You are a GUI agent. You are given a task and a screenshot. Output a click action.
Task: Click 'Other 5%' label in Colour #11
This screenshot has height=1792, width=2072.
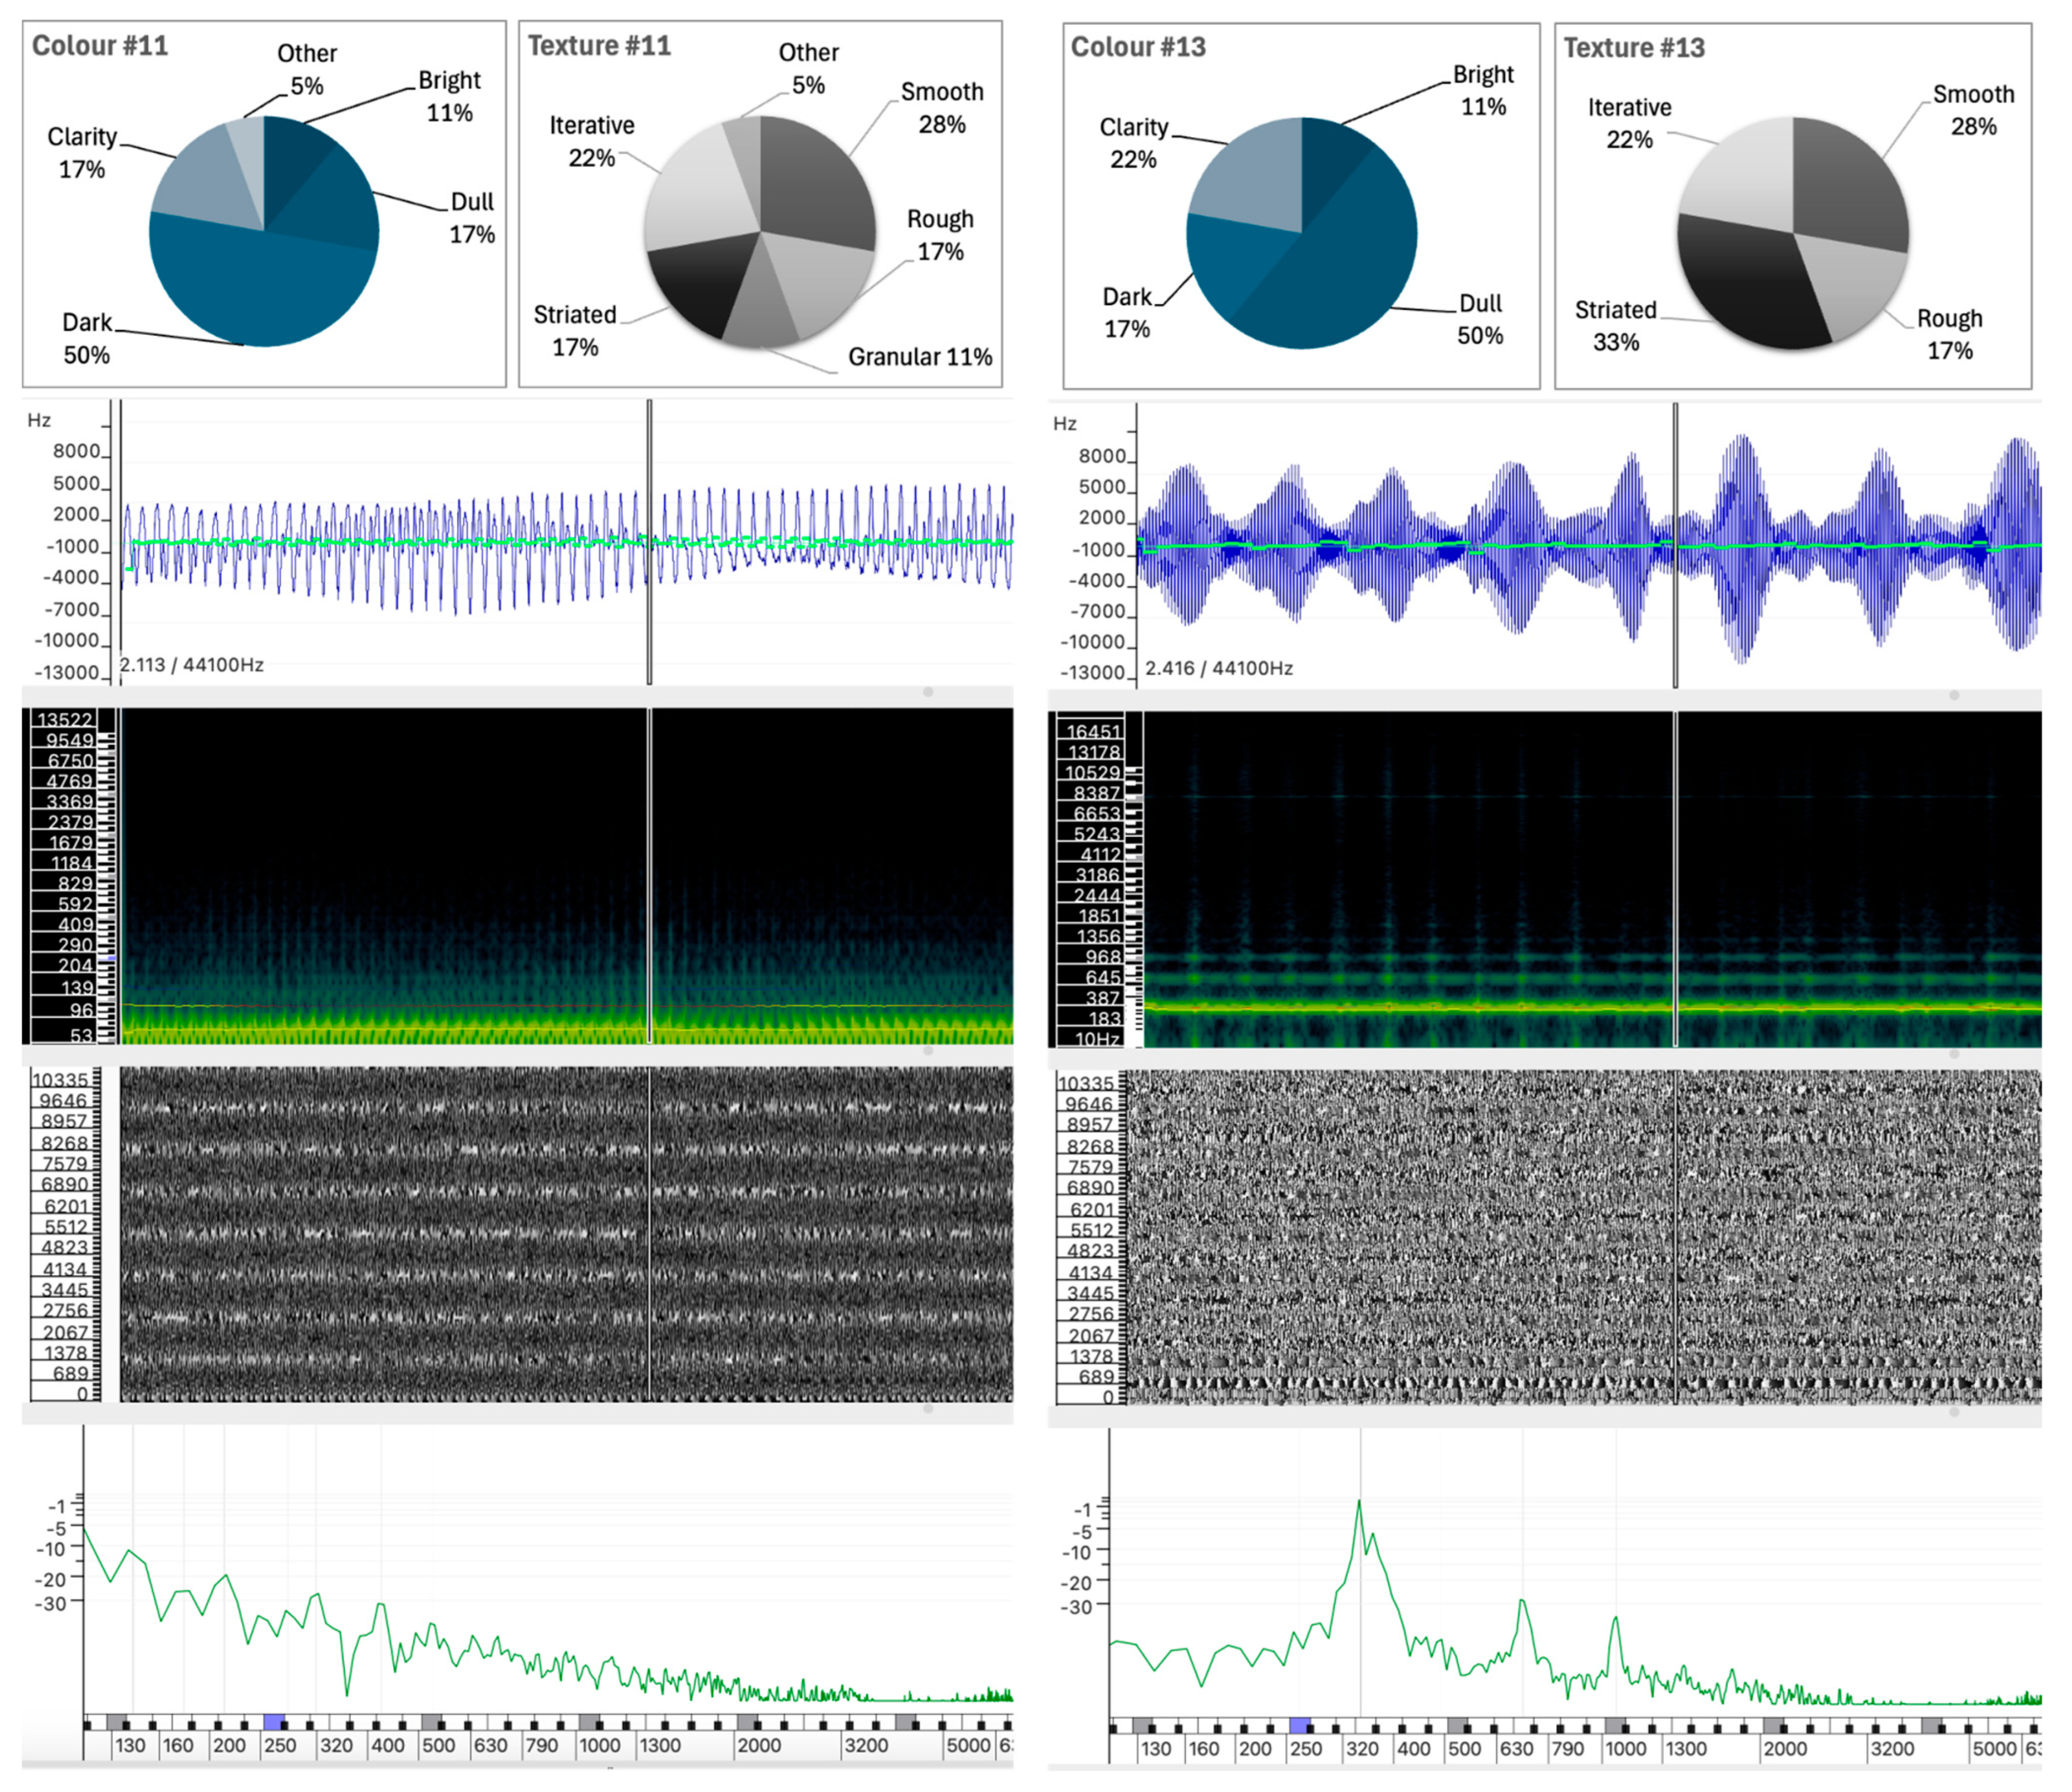[x=307, y=69]
